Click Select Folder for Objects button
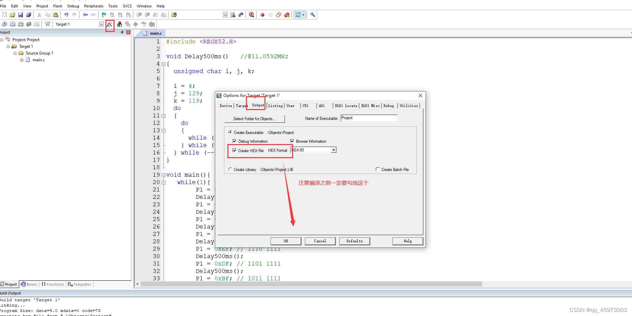This screenshot has height=316, width=632. tap(254, 119)
